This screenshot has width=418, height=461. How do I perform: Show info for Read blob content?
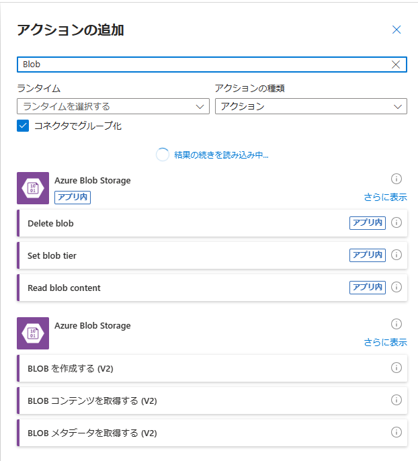(x=396, y=287)
